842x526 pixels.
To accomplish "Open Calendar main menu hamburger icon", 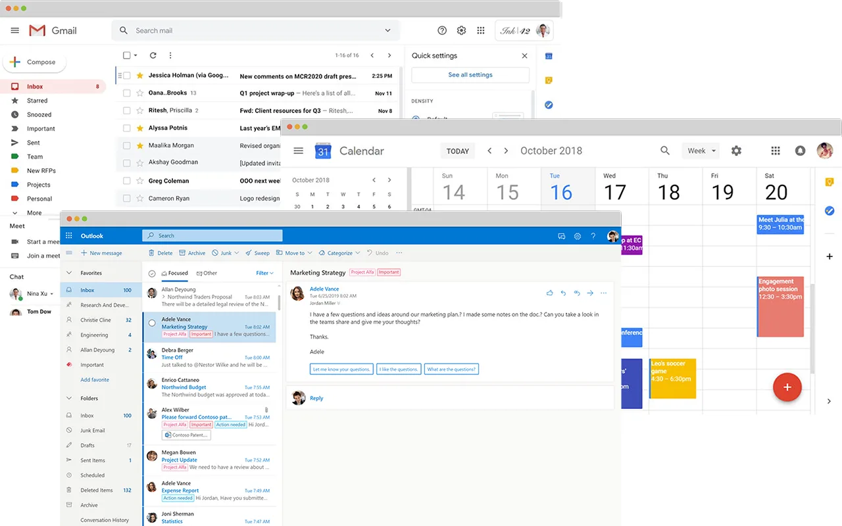I will 299,151.
